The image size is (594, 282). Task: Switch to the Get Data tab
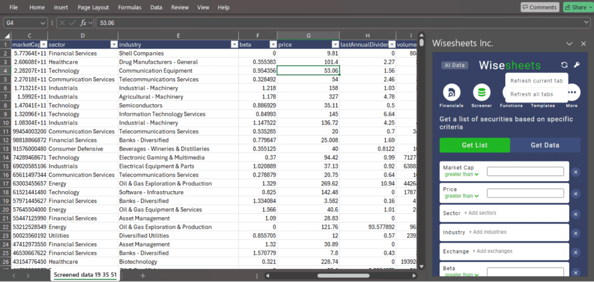[x=545, y=145]
